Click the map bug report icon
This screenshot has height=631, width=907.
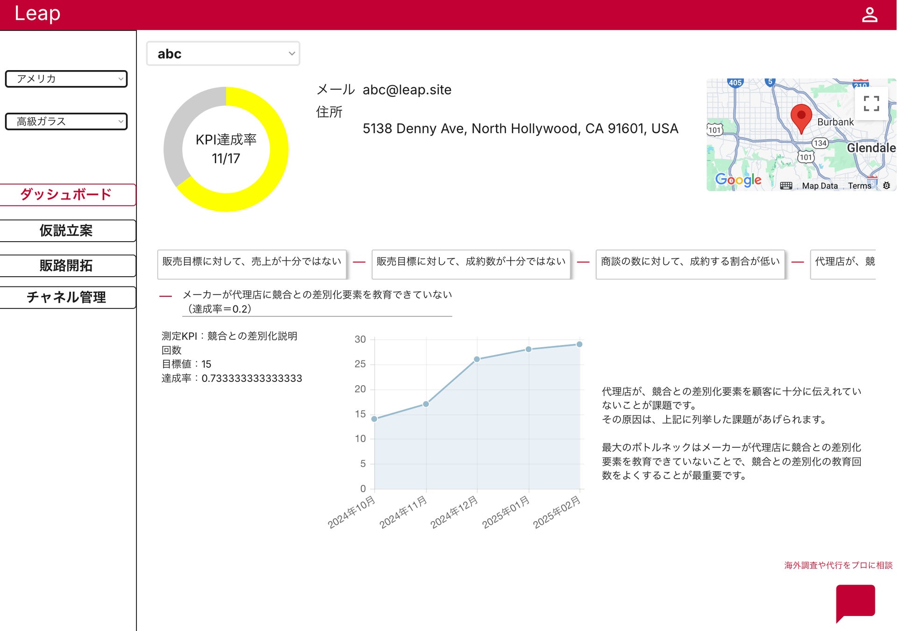tap(886, 186)
